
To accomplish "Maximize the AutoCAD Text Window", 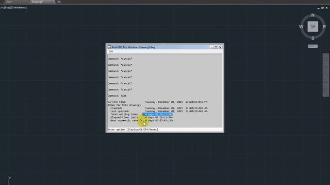I will [216, 47].
